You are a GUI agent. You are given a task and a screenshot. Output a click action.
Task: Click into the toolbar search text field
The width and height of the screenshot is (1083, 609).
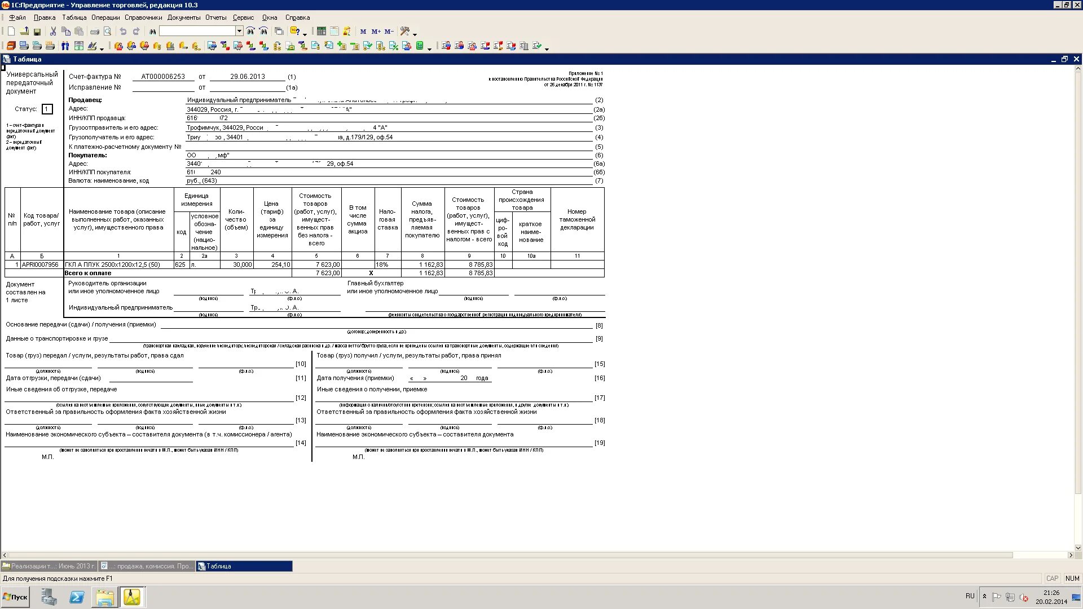point(197,31)
